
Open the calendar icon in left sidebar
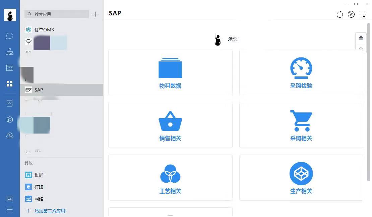(10, 68)
